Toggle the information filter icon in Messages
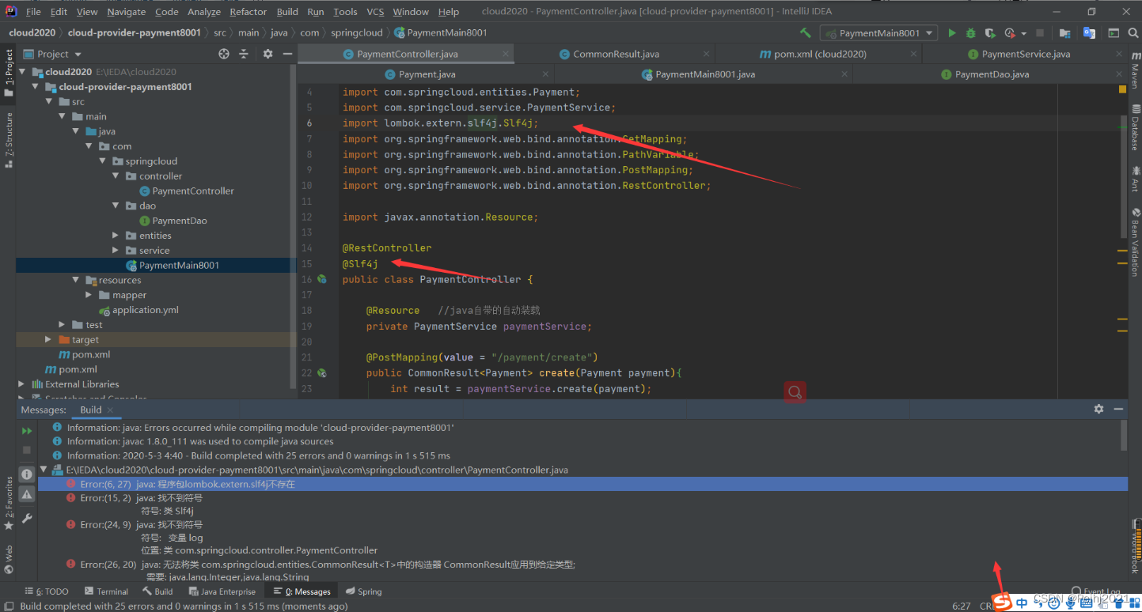Viewport: 1142px width, 612px height. coord(27,474)
